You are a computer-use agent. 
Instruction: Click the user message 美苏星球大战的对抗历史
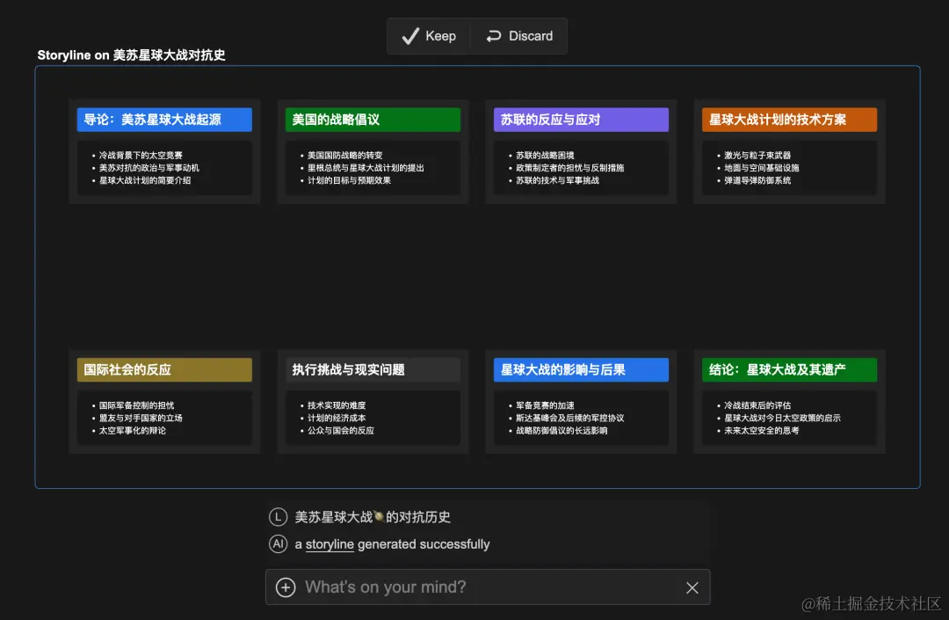pos(373,517)
